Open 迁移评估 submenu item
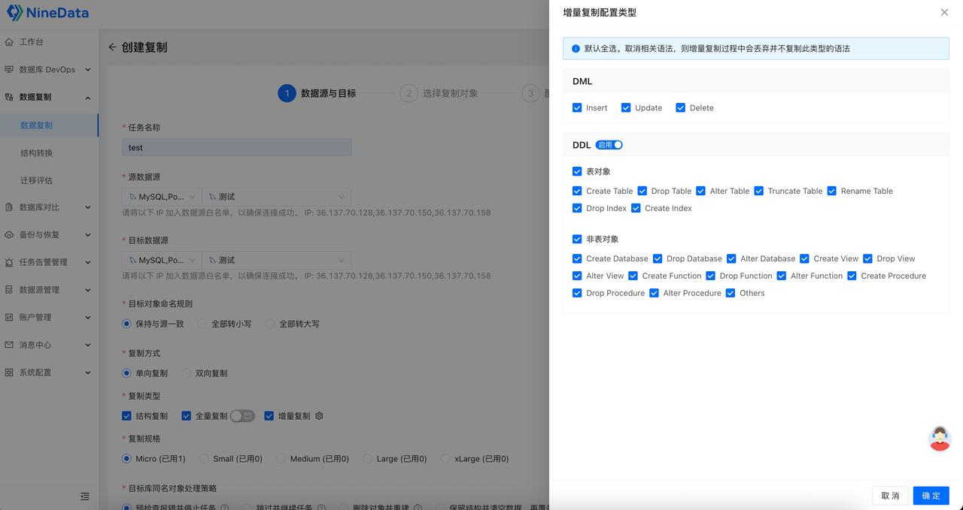The height and width of the screenshot is (510, 963). [x=49, y=180]
